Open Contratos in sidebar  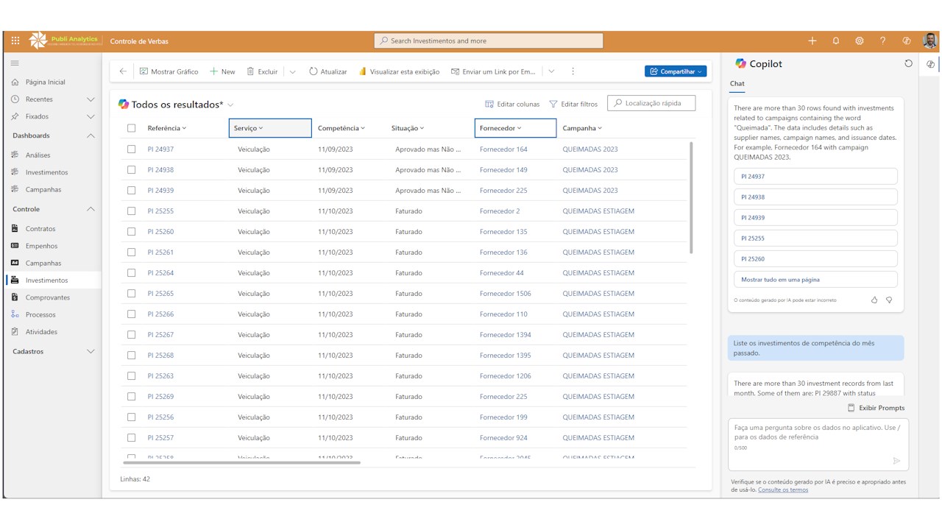tap(40, 229)
